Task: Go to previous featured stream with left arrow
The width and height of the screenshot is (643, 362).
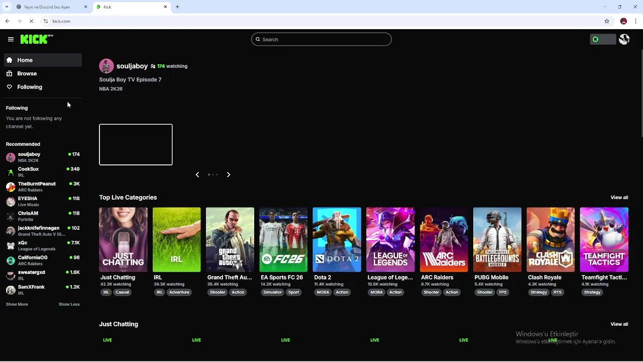Action: 197,174
